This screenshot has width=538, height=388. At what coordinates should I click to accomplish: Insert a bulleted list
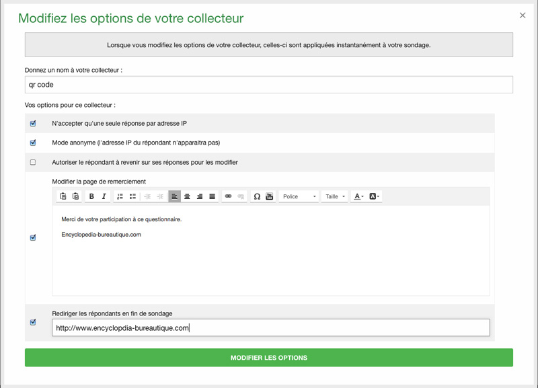132,196
